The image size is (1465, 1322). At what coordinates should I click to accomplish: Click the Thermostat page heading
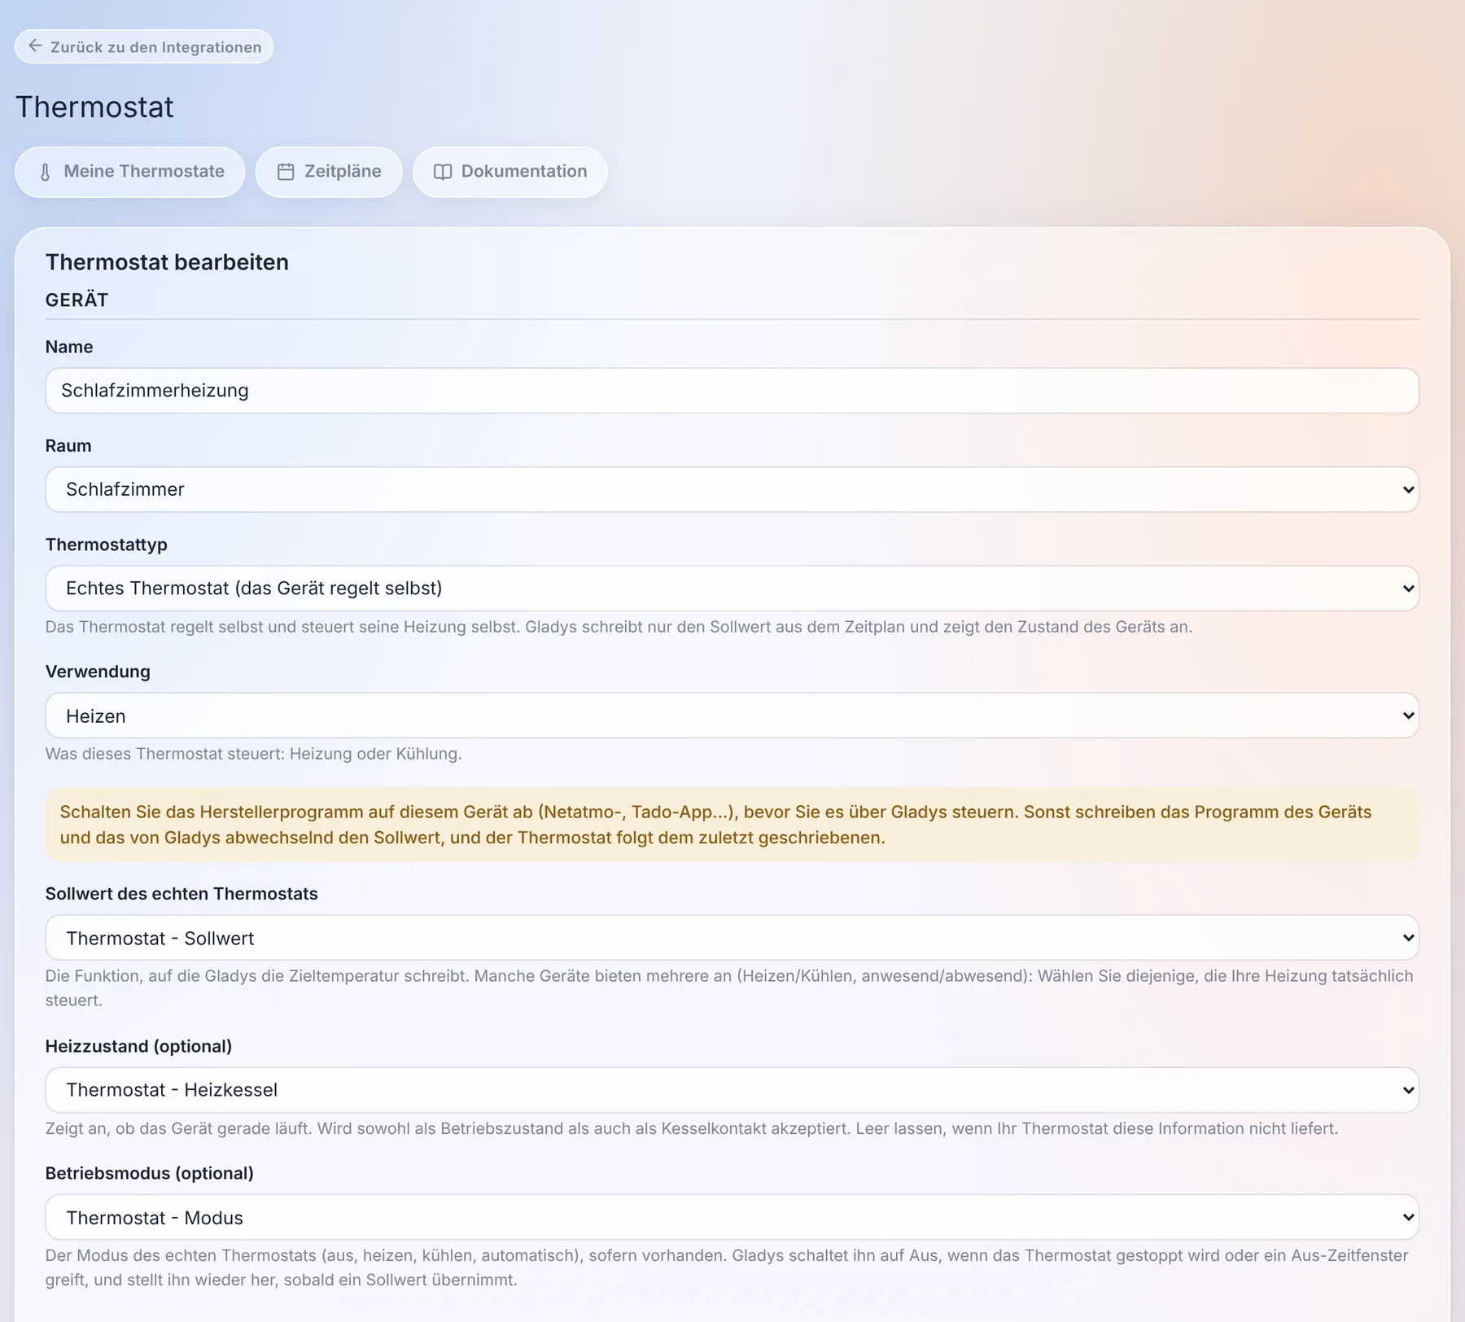94,107
